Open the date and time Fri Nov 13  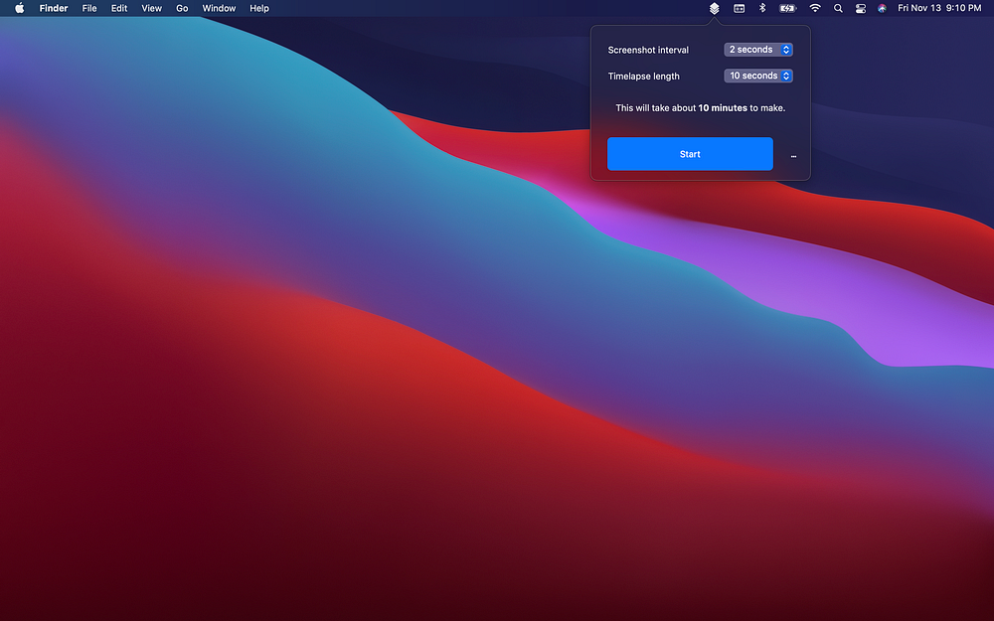pyautogui.click(x=939, y=8)
